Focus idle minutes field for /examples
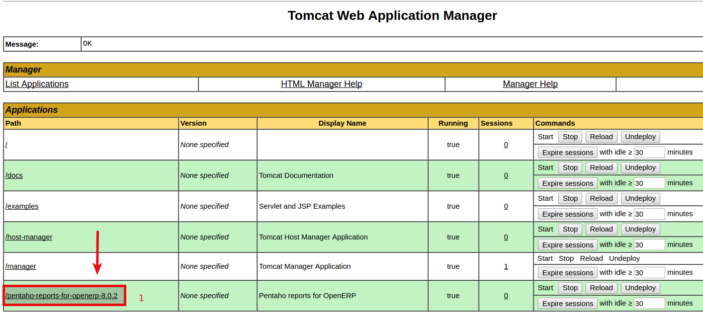 tap(649, 214)
